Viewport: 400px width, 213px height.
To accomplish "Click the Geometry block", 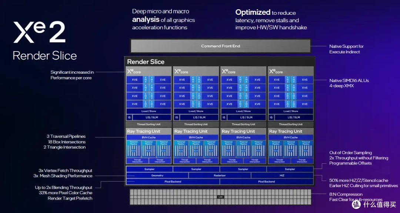I will pos(157,176).
